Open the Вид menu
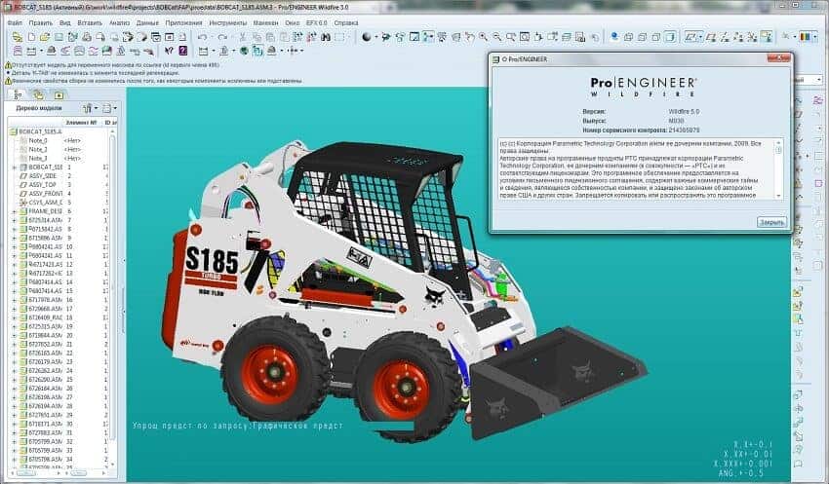Image resolution: width=829 pixels, height=484 pixels. click(x=65, y=23)
